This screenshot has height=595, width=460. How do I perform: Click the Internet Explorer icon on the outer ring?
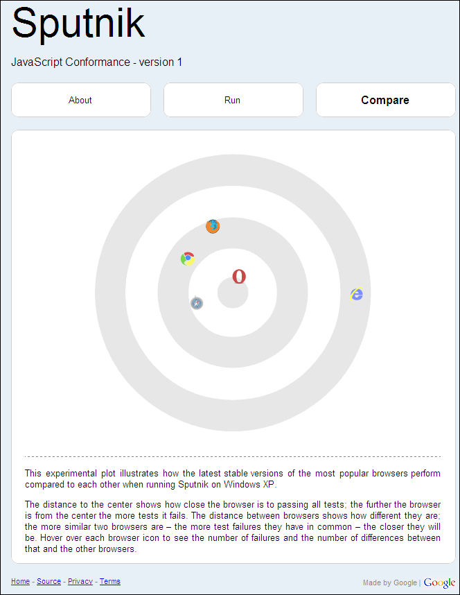pyautogui.click(x=357, y=294)
